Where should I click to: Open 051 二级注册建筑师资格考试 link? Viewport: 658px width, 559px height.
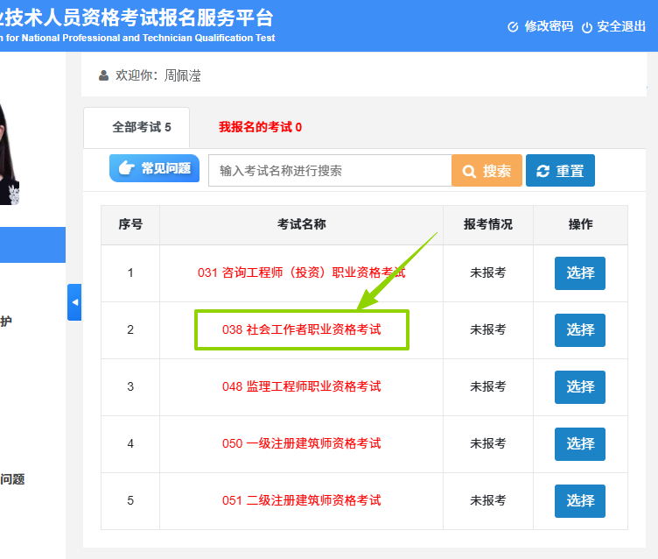[301, 500]
